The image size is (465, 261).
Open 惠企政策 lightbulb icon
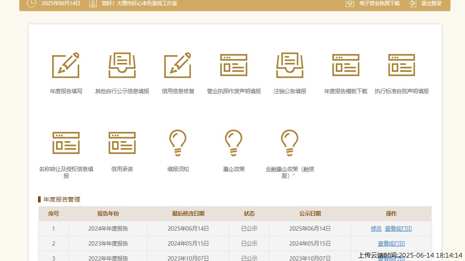pyautogui.click(x=234, y=142)
